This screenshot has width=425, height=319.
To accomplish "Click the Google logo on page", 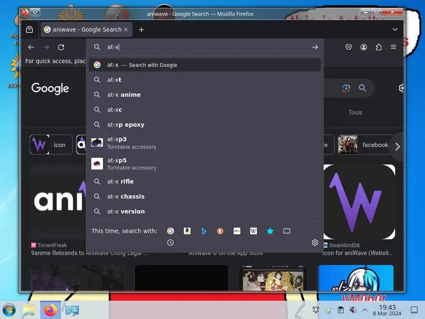I will pos(50,89).
